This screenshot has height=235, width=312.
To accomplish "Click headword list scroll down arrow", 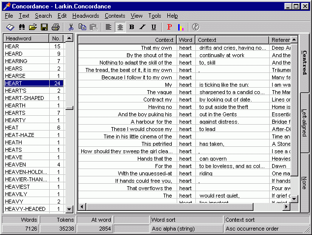I will 69,209.
